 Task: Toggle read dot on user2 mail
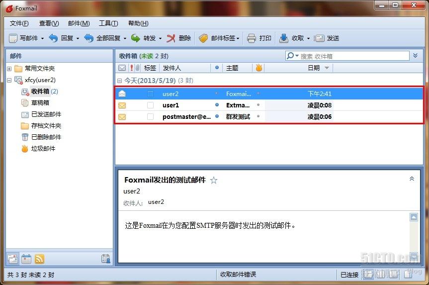[217, 94]
